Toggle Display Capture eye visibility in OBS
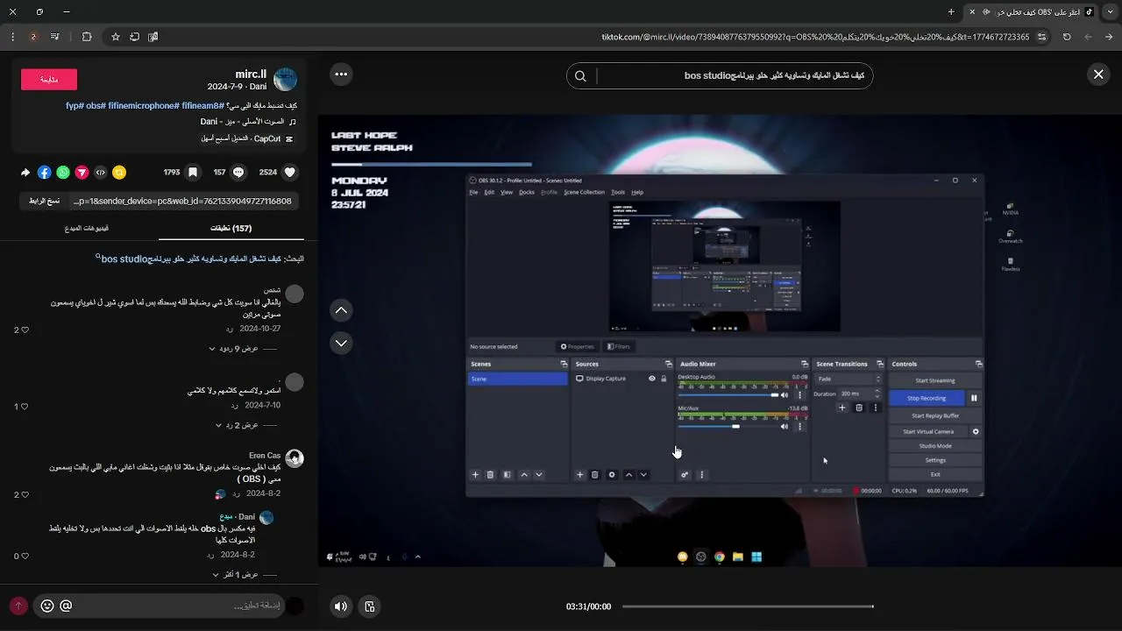Image resolution: width=1122 pixels, height=631 pixels. [651, 379]
